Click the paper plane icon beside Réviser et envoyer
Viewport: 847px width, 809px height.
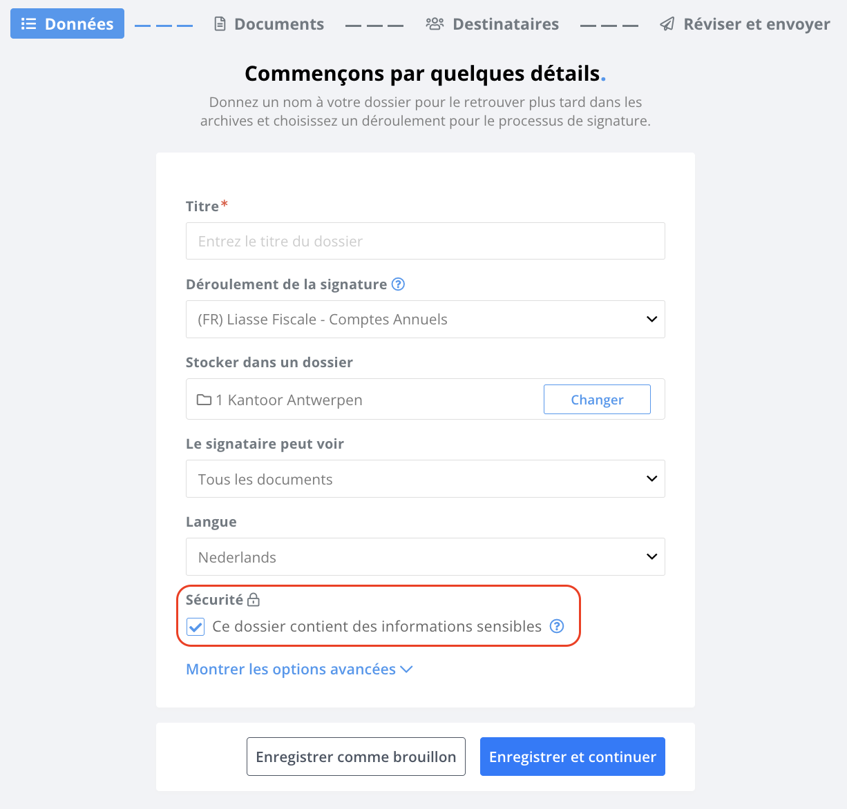(667, 24)
